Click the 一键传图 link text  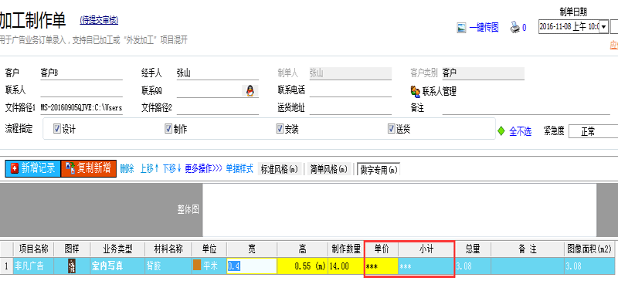(x=484, y=28)
